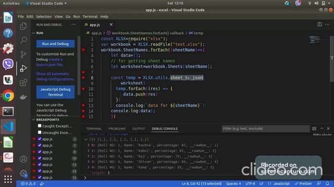This screenshot has width=334, height=187.
Task: Click the Run and Debug button
Action: click(55, 44)
